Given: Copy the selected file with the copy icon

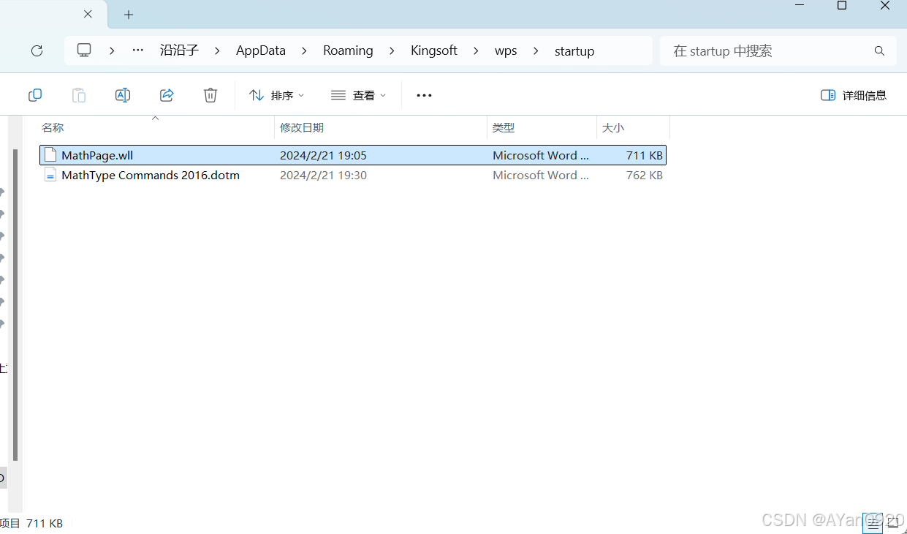Looking at the screenshot, I should pyautogui.click(x=35, y=95).
